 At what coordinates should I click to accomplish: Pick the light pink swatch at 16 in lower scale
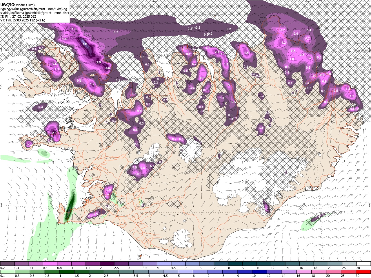pyautogui.click(x=303, y=272)
